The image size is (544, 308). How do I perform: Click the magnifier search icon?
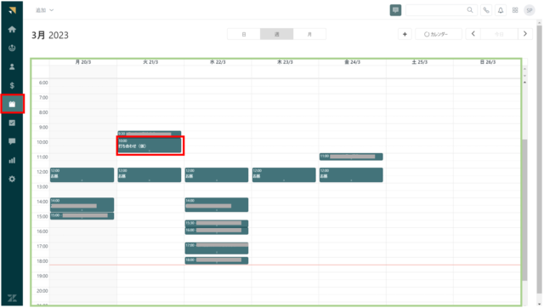coord(470,10)
